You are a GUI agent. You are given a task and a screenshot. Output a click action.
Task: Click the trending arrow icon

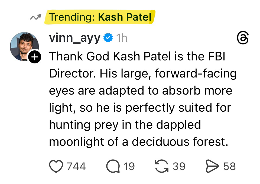coord(35,18)
